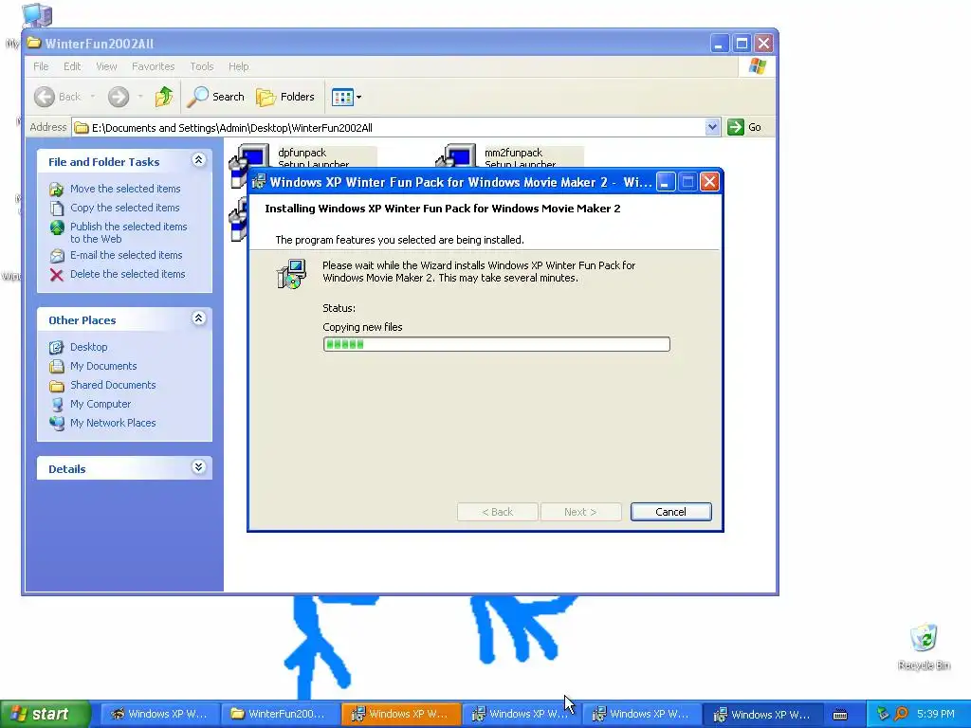
Task: Switch to the first Windows XP W... taskbar button
Action: pos(159,714)
